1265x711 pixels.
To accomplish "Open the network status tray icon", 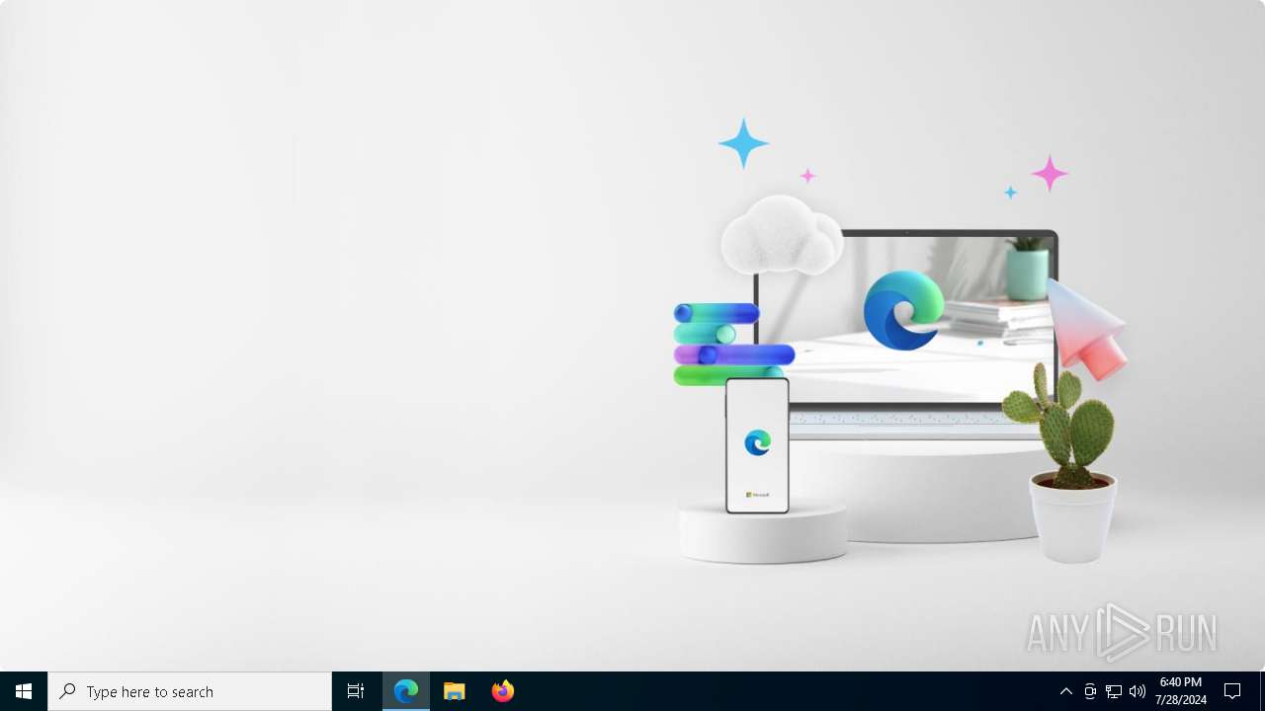I will point(1114,691).
